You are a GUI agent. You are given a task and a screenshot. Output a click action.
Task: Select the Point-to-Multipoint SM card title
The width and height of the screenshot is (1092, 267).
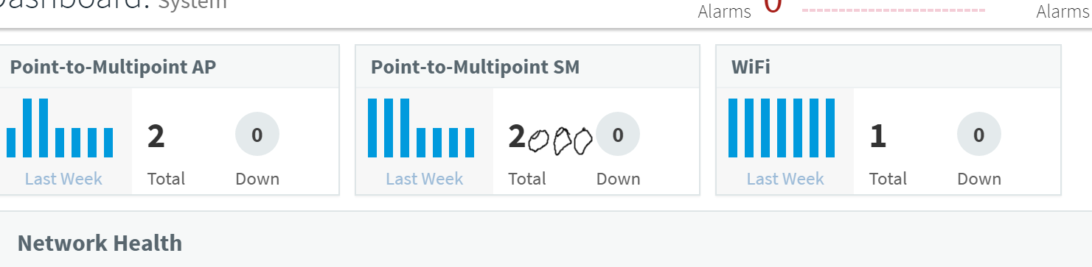[475, 67]
